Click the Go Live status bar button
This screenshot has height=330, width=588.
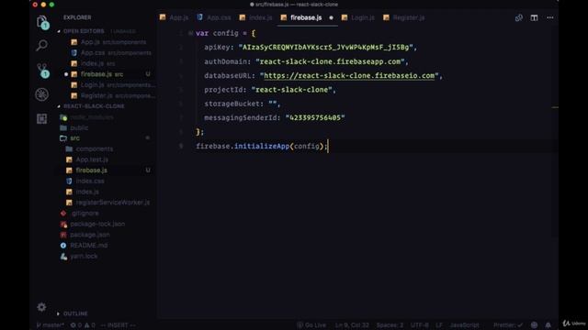pos(311,325)
